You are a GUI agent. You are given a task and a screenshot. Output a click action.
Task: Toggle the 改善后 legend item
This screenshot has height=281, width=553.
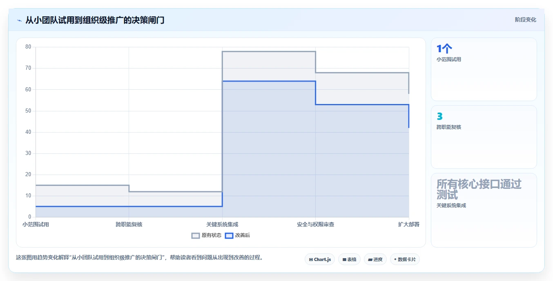238,235
